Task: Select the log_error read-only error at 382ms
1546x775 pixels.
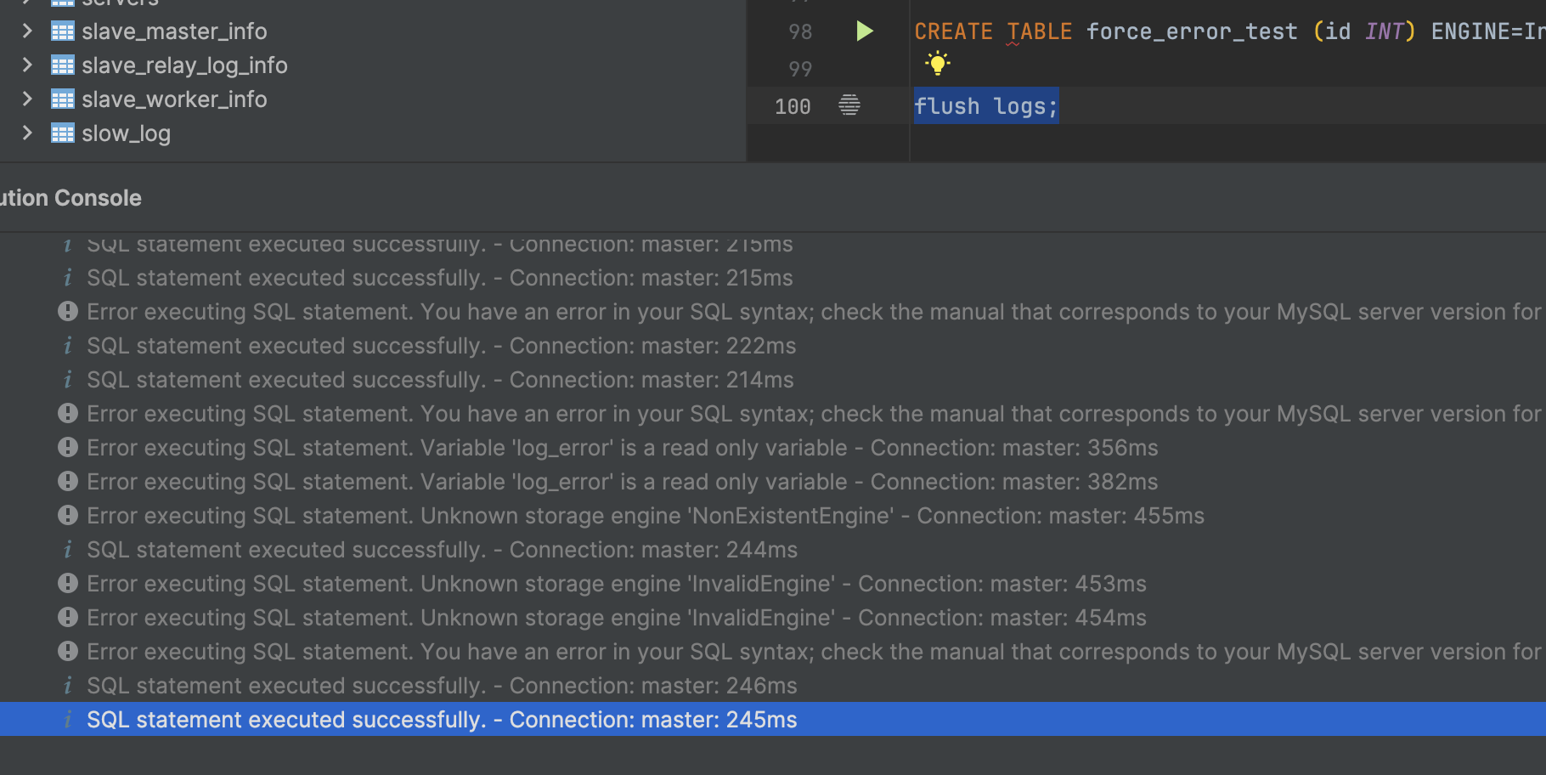Action: [622, 482]
